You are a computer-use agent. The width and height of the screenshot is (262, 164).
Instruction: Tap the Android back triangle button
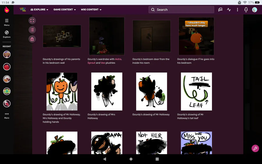105,159
